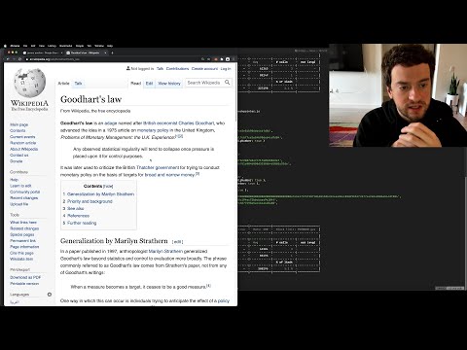Close the Goodhart's law Wikipedia tab
Image resolution: width=467 pixels, height=350 pixels.
coord(105,52)
